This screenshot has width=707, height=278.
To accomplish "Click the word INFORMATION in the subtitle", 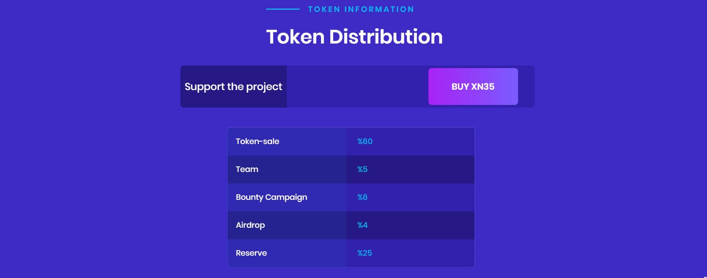I will 379,9.
